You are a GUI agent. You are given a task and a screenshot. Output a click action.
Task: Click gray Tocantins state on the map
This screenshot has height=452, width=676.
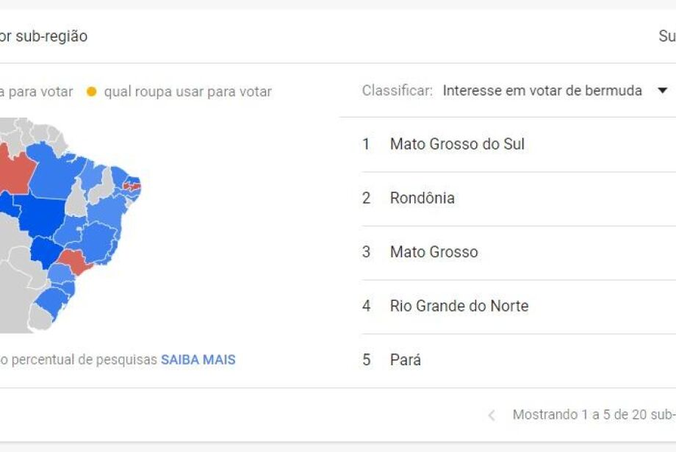(76, 198)
